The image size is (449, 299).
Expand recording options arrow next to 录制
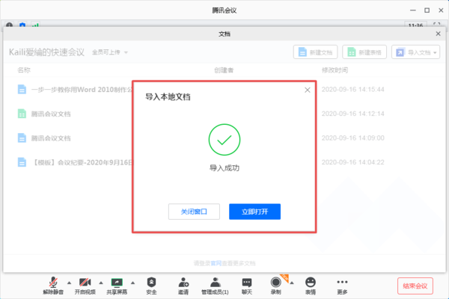pos(292,283)
